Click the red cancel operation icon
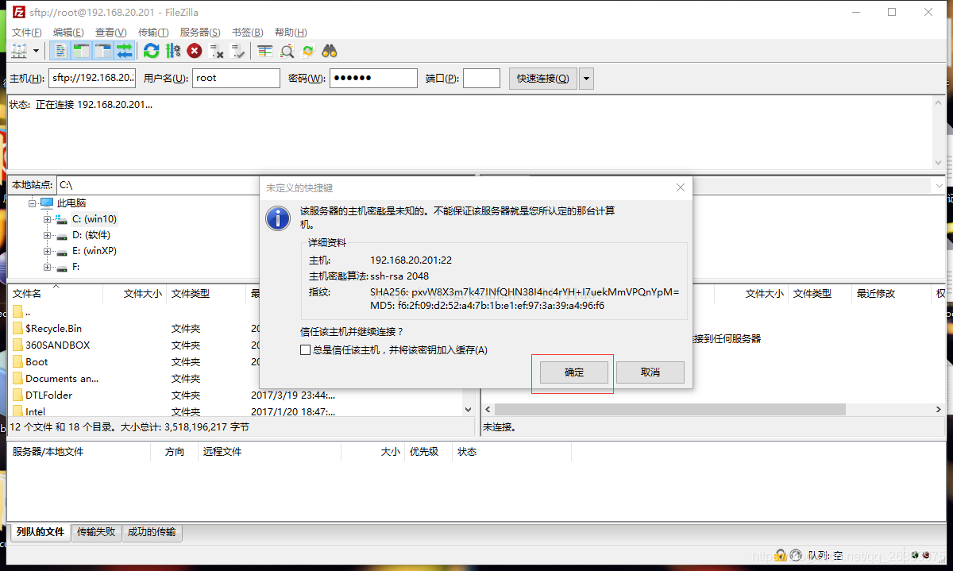Screen dimensions: 953x571 click(x=195, y=51)
